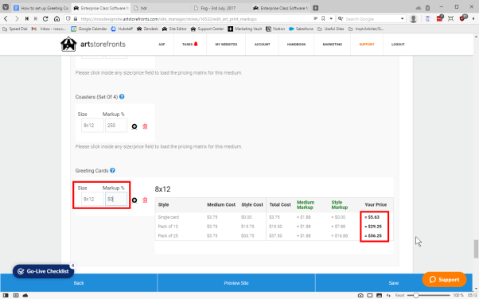Screen dimensions: 479x299
Task: Expand the bookmark dropdown arrow in address bar
Action: 331,19
